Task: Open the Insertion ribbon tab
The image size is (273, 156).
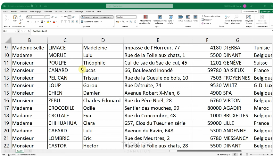Action: pyautogui.click(x=23, y=12)
